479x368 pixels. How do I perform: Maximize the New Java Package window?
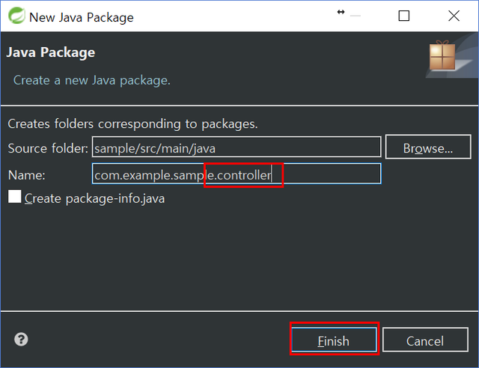[x=404, y=16]
